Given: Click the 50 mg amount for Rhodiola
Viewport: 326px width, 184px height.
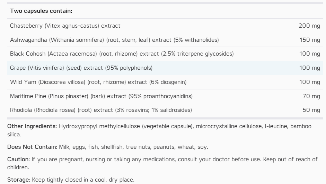Looking at the screenshot, I should tap(311, 110).
